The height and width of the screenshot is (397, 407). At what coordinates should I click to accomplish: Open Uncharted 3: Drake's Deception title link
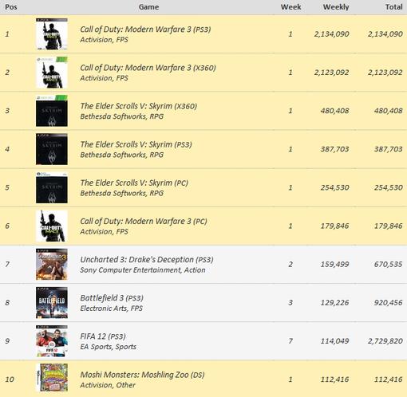tap(147, 260)
